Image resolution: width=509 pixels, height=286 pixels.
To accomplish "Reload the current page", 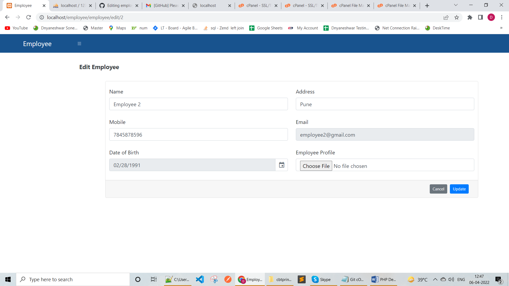I will click(28, 17).
